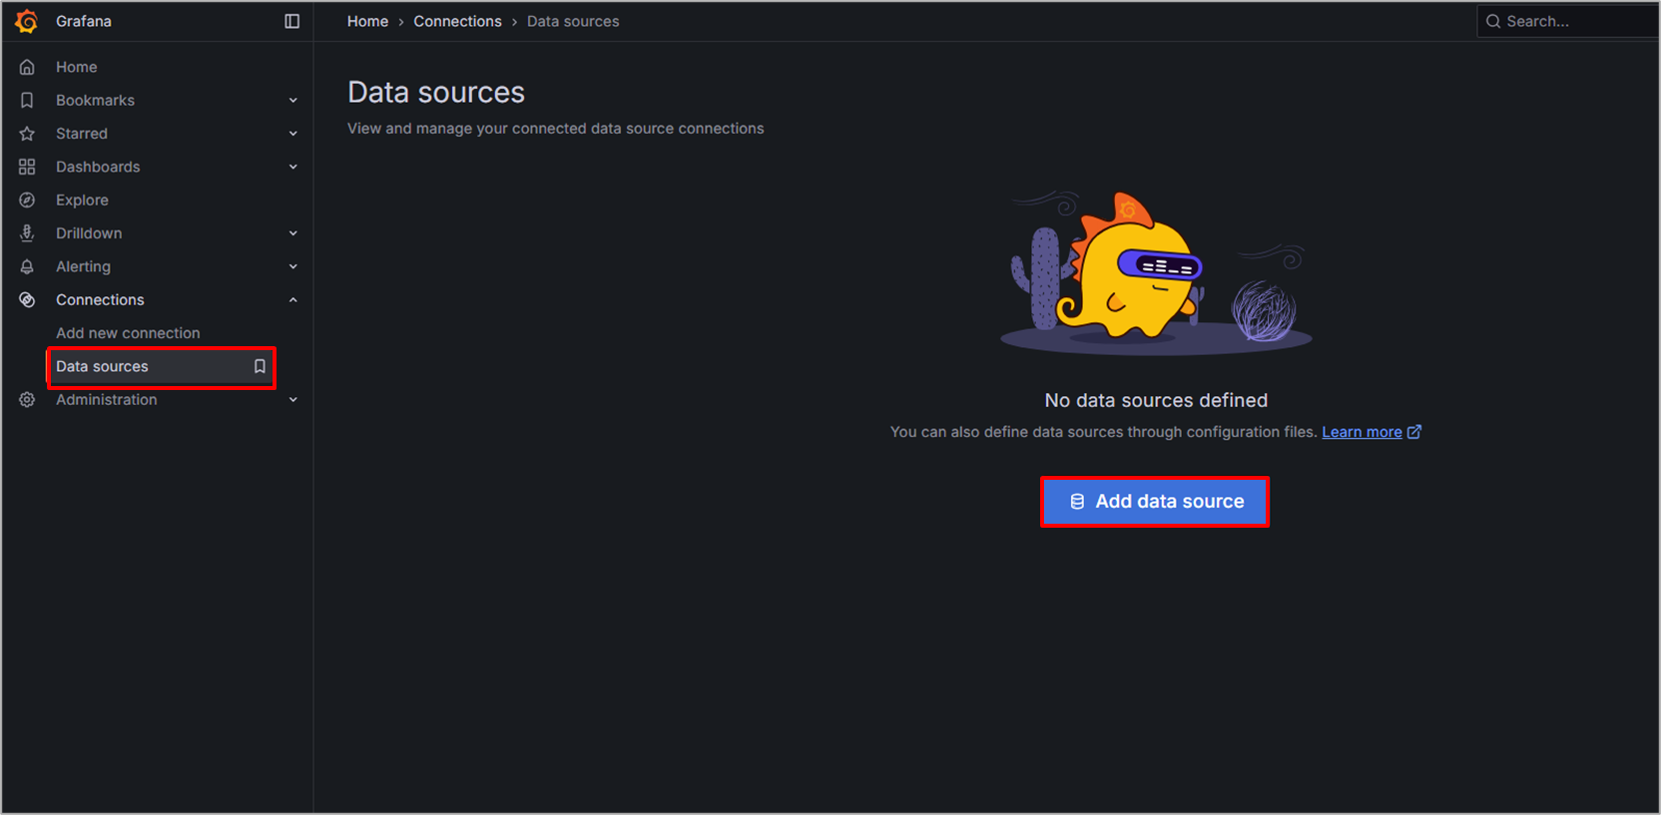Expand the Dashboards section chevron
Image resolution: width=1661 pixels, height=815 pixels.
click(x=292, y=167)
